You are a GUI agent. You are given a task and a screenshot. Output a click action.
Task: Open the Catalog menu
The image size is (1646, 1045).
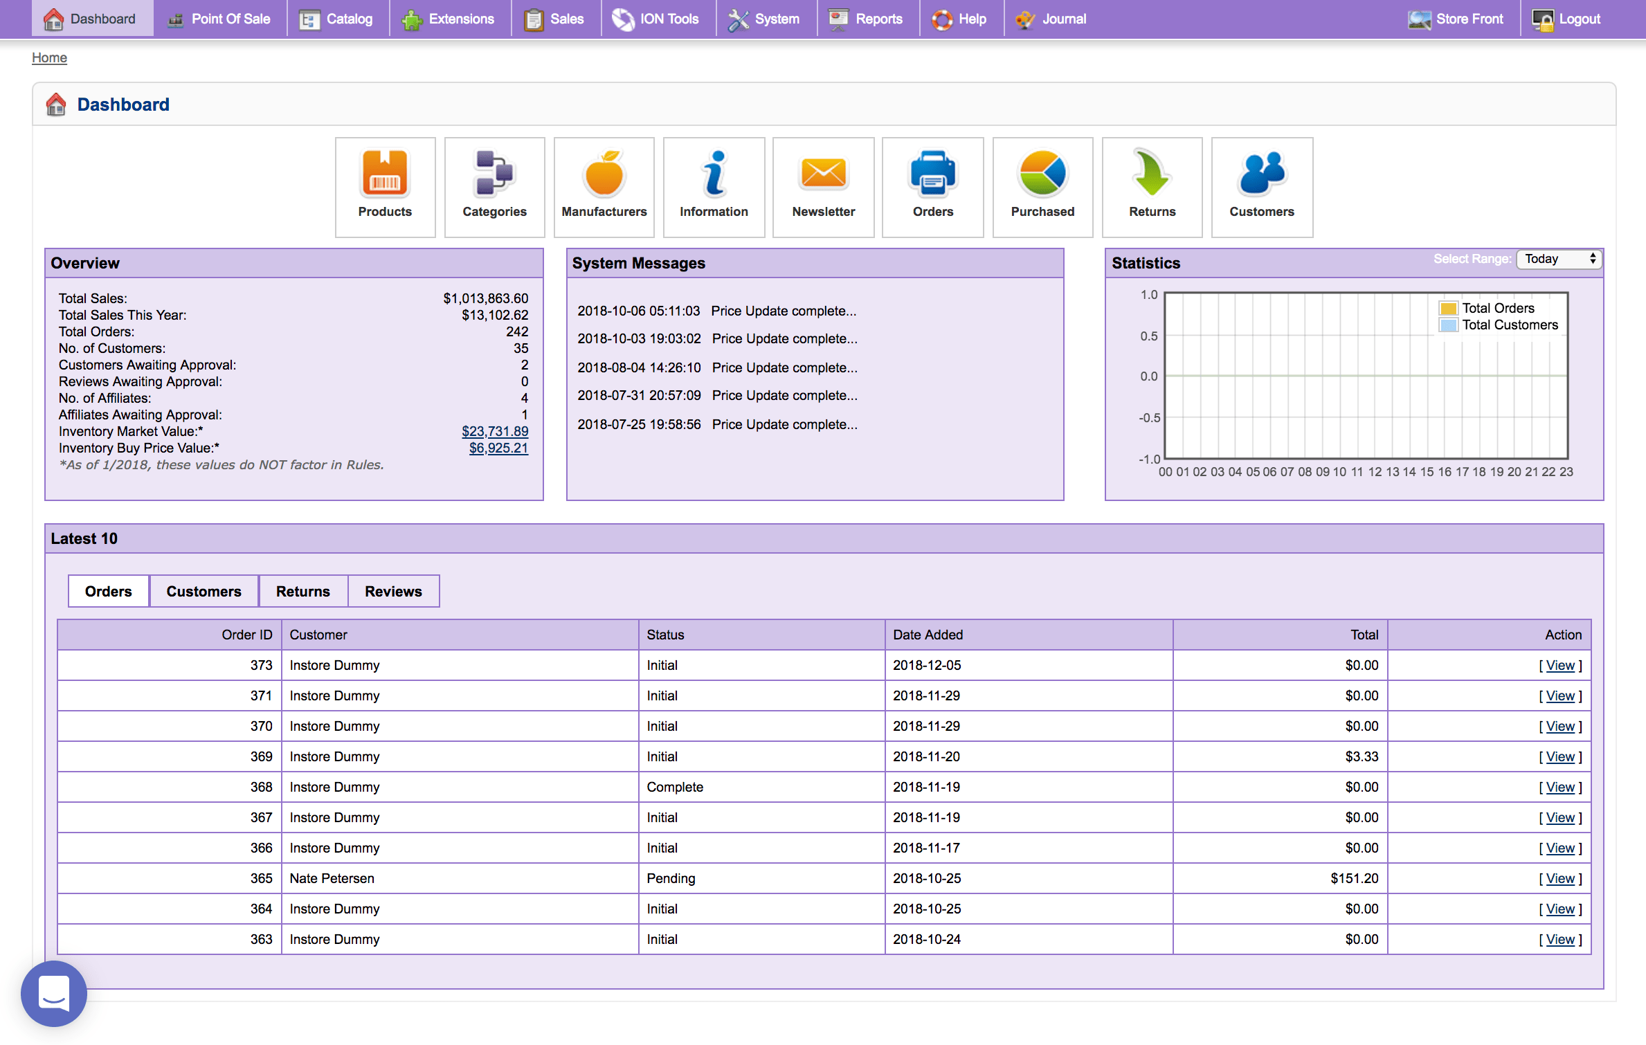(x=337, y=19)
